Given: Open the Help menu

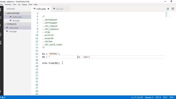Looking at the screenshot, I should point(35,4).
